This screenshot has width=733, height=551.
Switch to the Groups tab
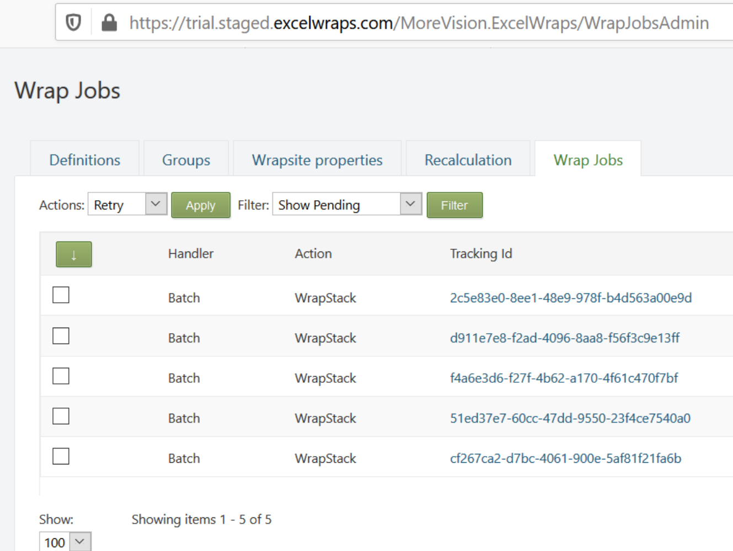(x=186, y=159)
